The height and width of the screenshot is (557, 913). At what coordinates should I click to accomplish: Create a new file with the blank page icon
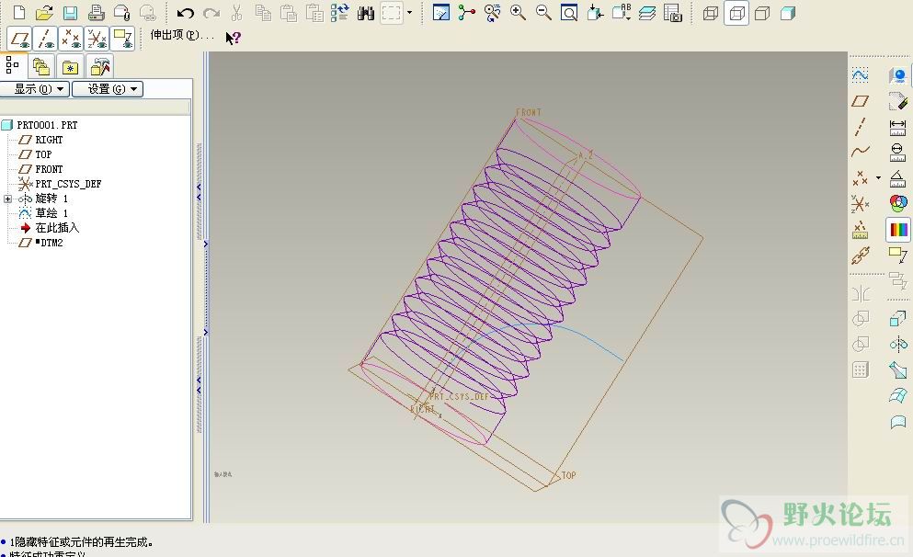[x=19, y=12]
